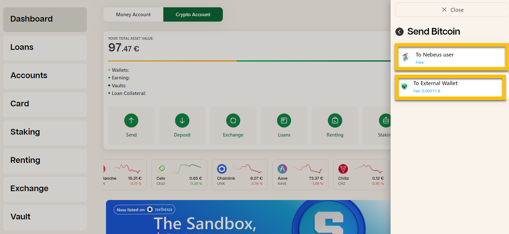Image resolution: width=509 pixels, height=234 pixels.
Task: Open Exchange in the sidebar
Action: click(45, 189)
